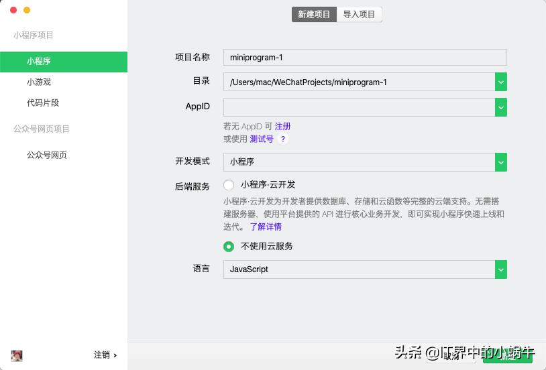Select 小程序 in the sidebar
546x370 pixels.
coord(64,62)
